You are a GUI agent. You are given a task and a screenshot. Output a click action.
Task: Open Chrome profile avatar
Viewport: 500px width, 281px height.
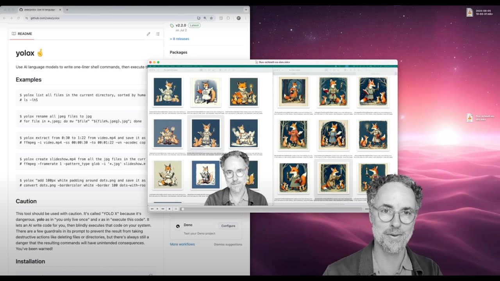[239, 18]
